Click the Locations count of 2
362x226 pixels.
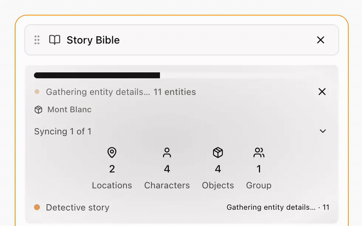coord(112,169)
